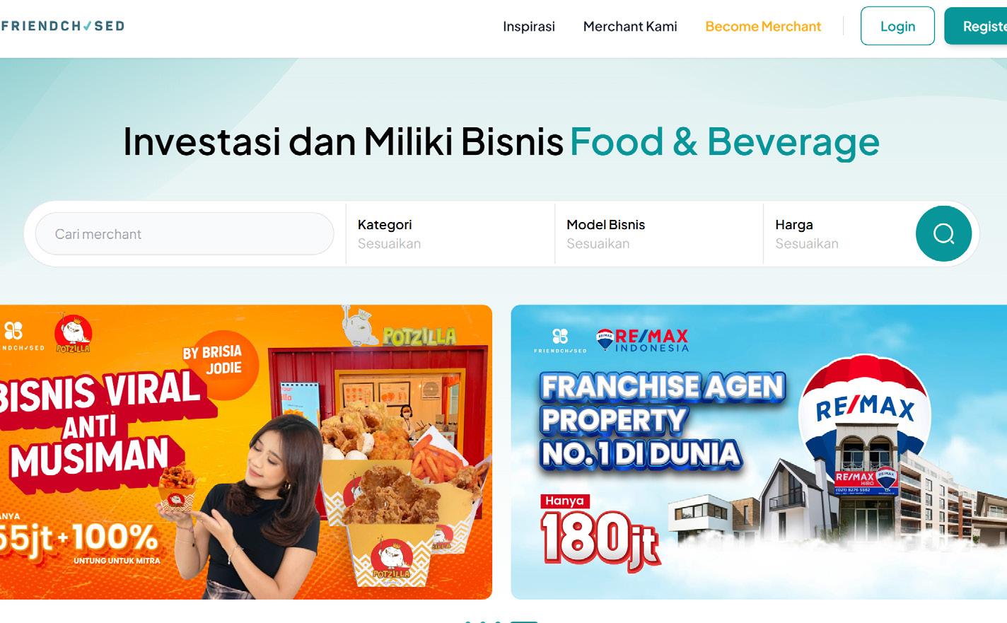Open the Harga price filter dropdown

click(839, 233)
